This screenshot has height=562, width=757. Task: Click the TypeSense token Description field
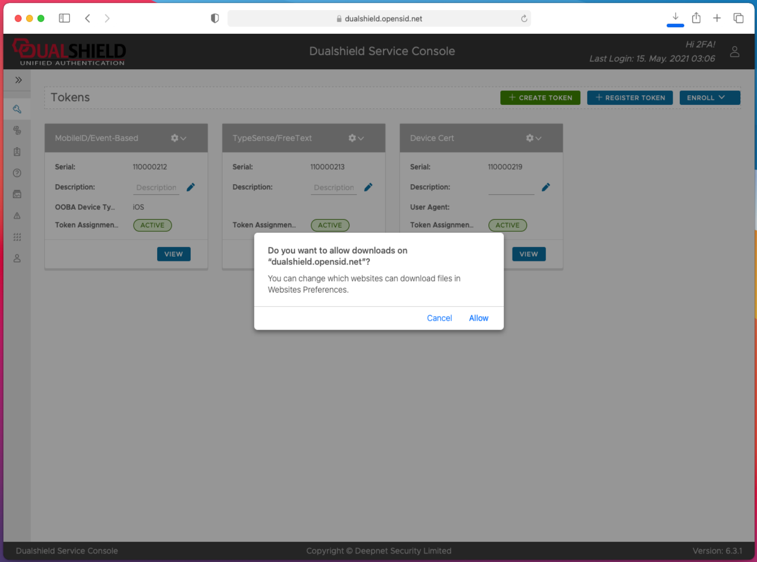[333, 188]
